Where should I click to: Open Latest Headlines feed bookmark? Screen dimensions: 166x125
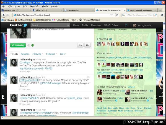42,20
